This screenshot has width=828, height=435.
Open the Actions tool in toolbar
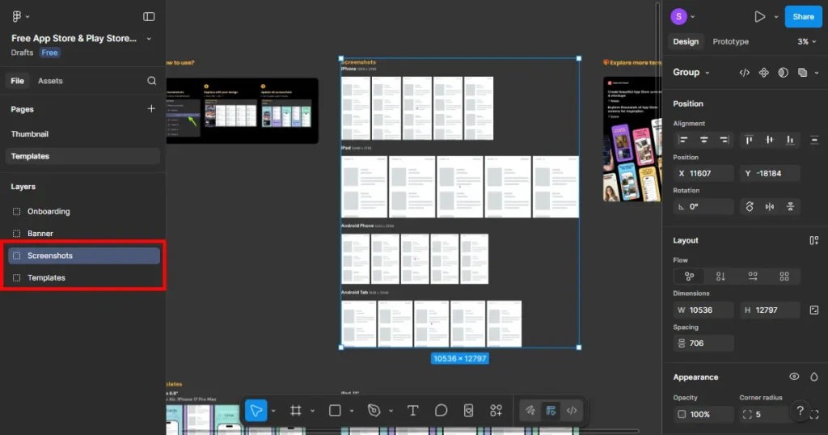pyautogui.click(x=496, y=411)
